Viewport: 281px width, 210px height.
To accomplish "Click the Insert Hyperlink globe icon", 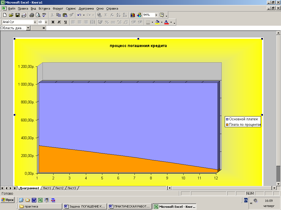I will tap(99, 15).
